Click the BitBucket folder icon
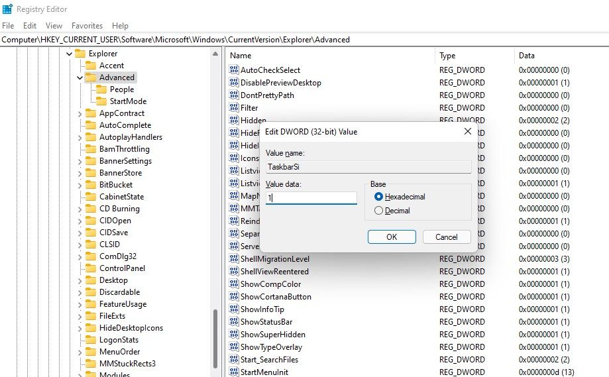This screenshot has width=609, height=377. coord(91,184)
